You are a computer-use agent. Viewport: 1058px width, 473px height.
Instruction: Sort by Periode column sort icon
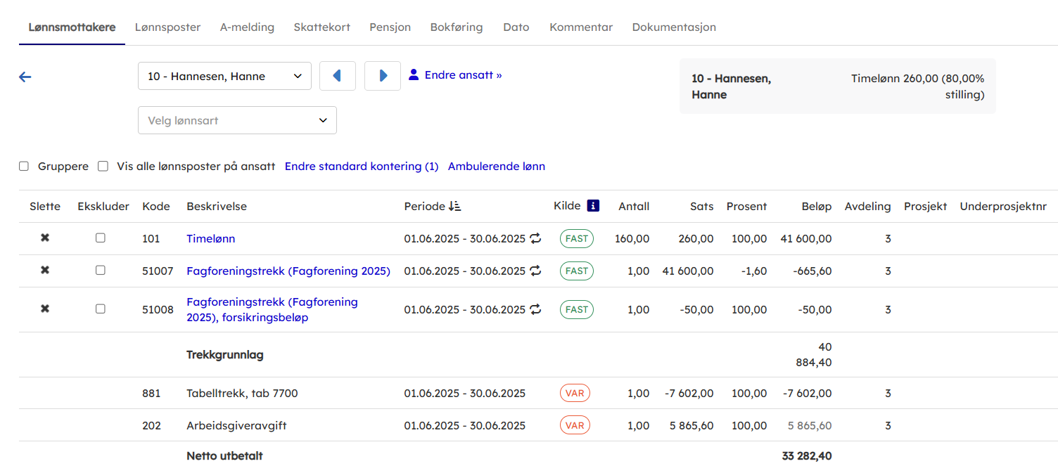tap(454, 206)
